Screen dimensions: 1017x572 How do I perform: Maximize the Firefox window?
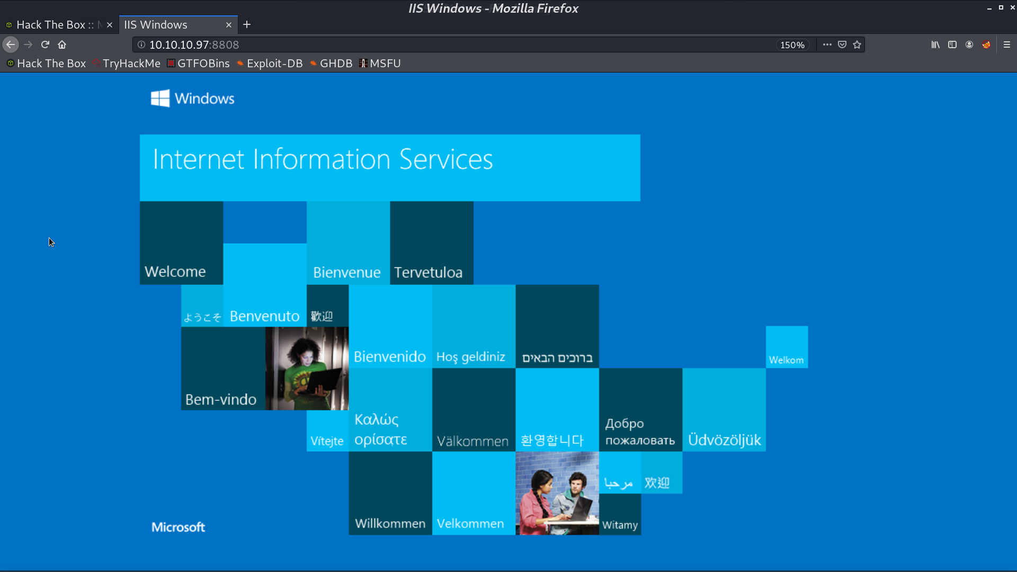pyautogui.click(x=1001, y=8)
